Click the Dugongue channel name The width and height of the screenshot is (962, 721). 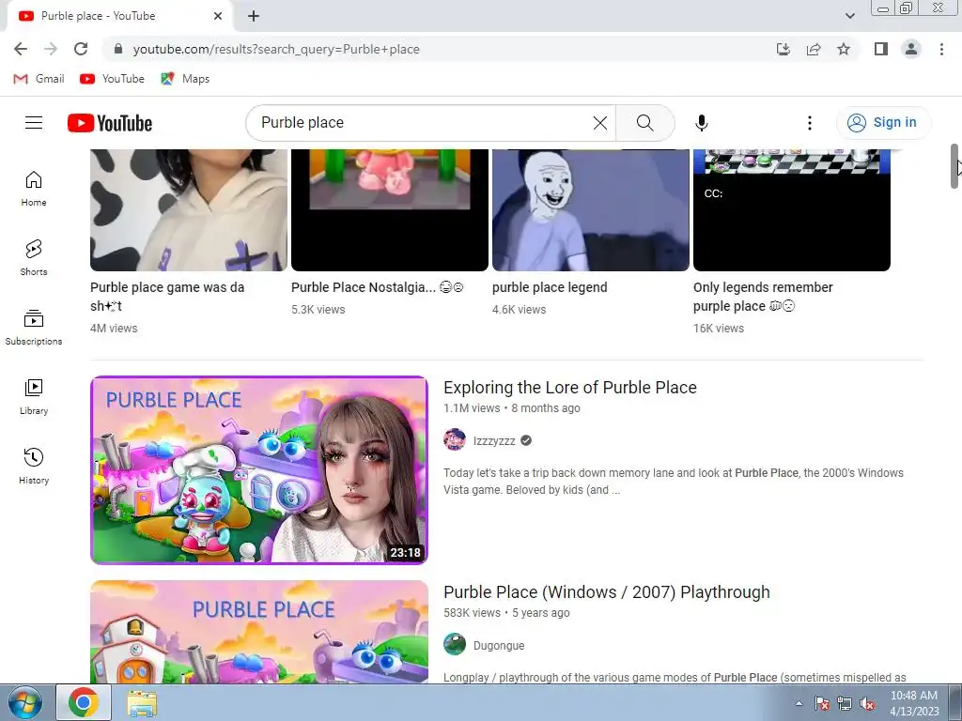tap(499, 646)
